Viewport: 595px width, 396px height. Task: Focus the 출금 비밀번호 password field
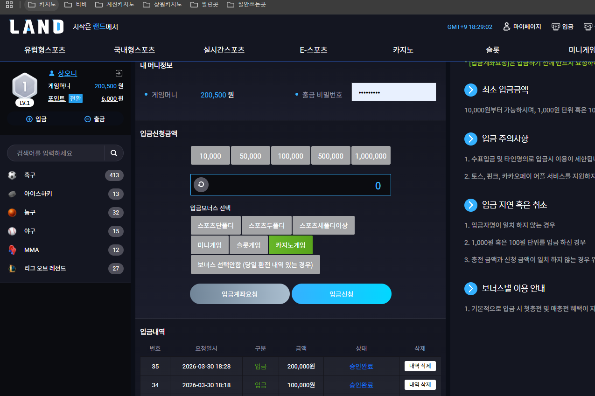[x=394, y=92]
